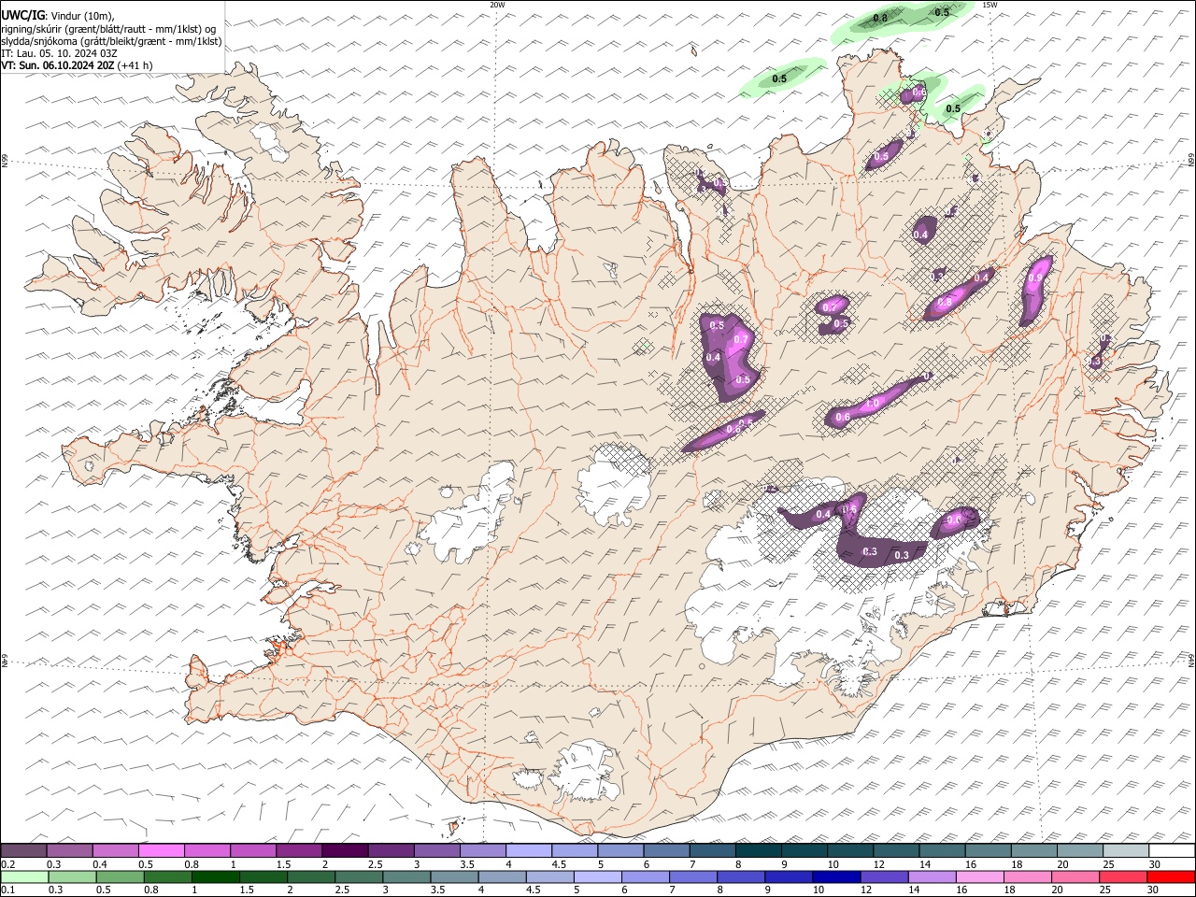Click the slate blue swatch labeled 6 in upper legend
1196x897 pixels.
click(666, 851)
